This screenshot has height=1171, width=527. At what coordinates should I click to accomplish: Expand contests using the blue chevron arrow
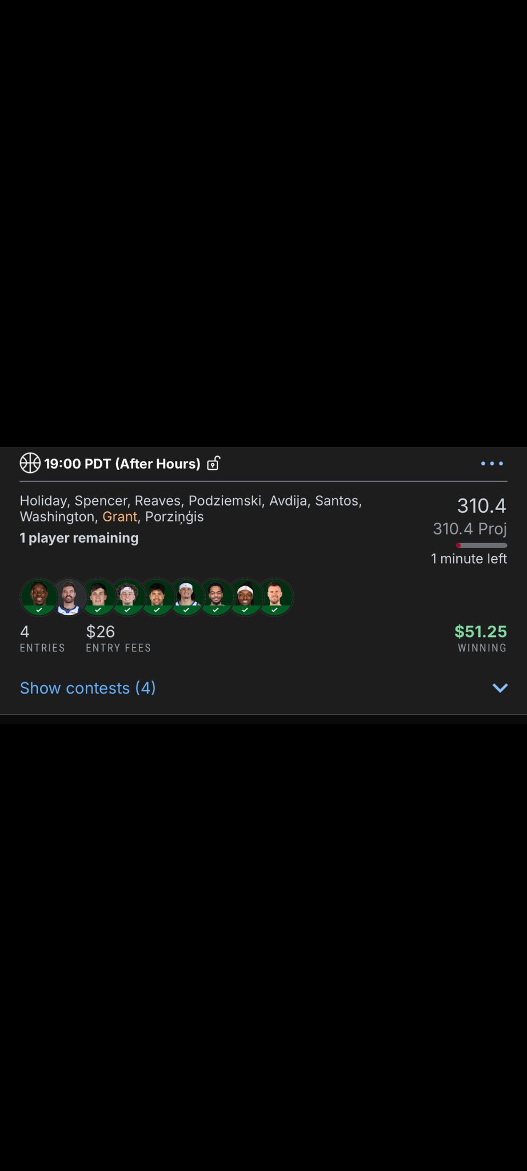pyautogui.click(x=500, y=688)
